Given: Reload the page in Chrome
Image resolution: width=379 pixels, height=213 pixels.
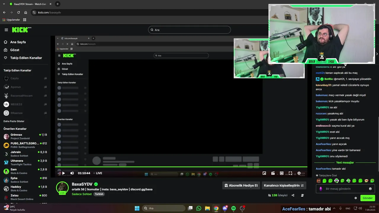Looking at the screenshot, I should (x=18, y=12).
